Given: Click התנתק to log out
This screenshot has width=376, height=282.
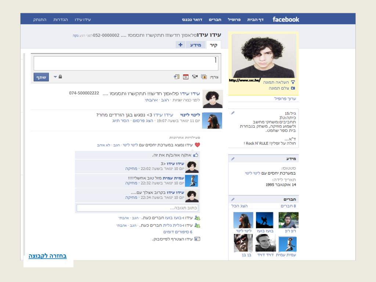Looking at the screenshot, I should click(x=40, y=20).
